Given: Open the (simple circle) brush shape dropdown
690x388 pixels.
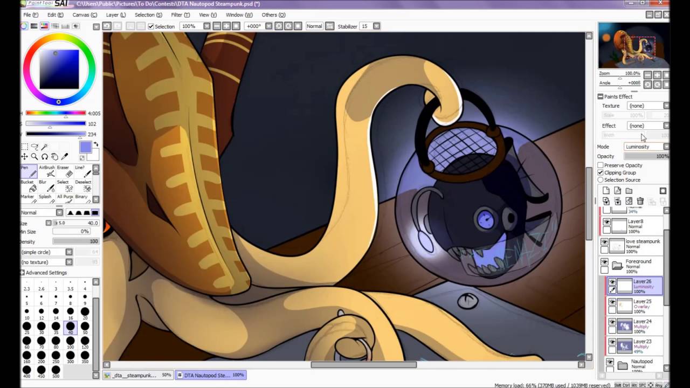Looking at the screenshot, I should click(x=47, y=252).
